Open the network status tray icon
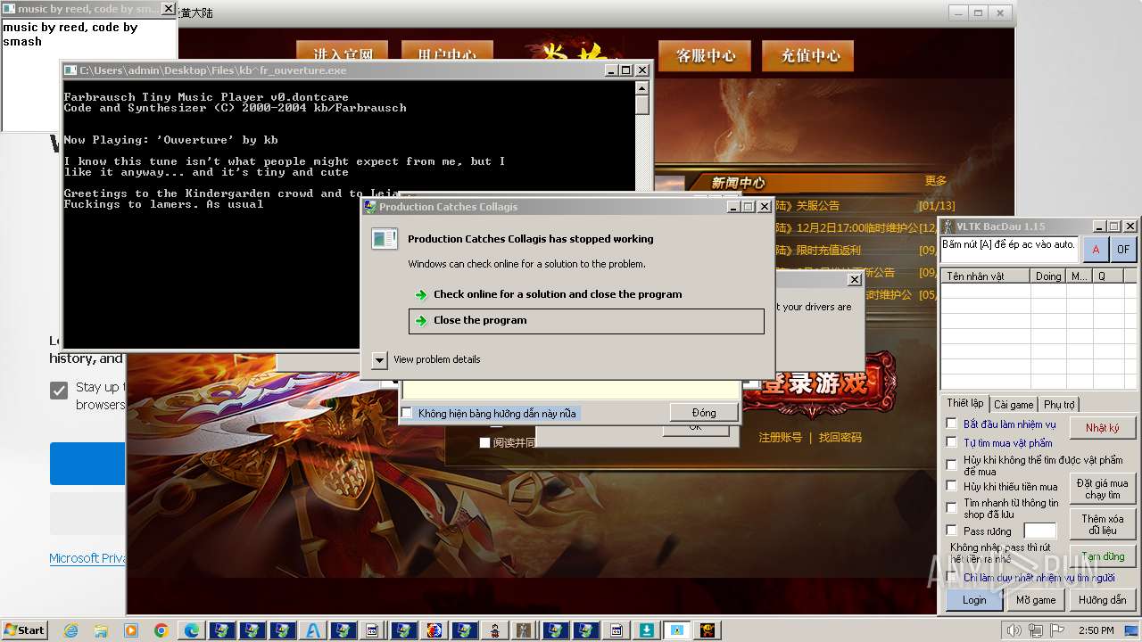 (x=1036, y=630)
